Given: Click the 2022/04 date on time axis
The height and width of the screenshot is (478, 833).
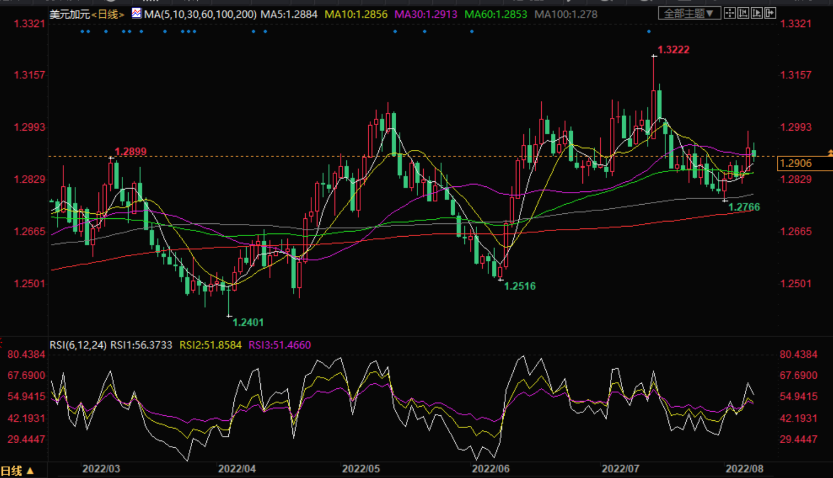Looking at the screenshot, I should (237, 468).
